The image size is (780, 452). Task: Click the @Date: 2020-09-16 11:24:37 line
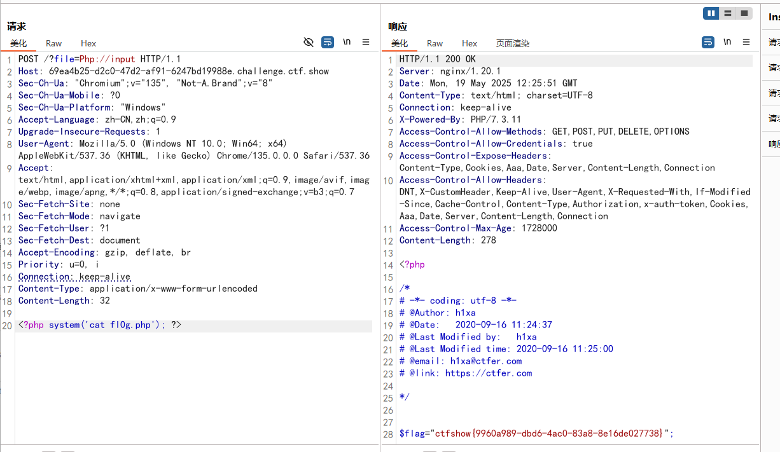coord(476,325)
